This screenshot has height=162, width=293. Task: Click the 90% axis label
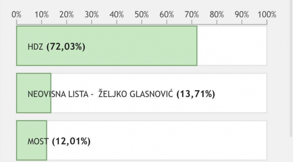click(242, 15)
